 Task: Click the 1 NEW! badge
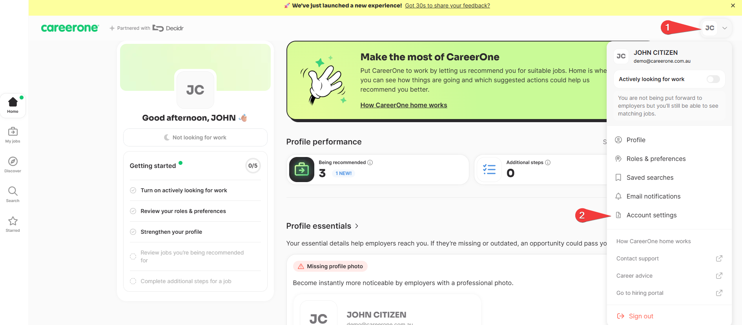coord(343,173)
